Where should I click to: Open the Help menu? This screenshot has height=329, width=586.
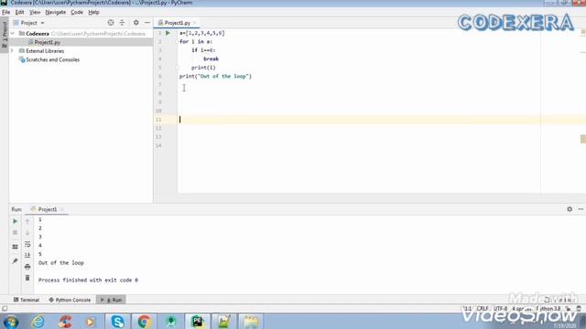pyautogui.click(x=93, y=12)
